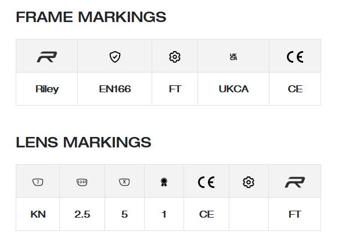The width and height of the screenshot is (338, 242).
Task: Select the 2.5 lens marking cell
Action: point(82,214)
